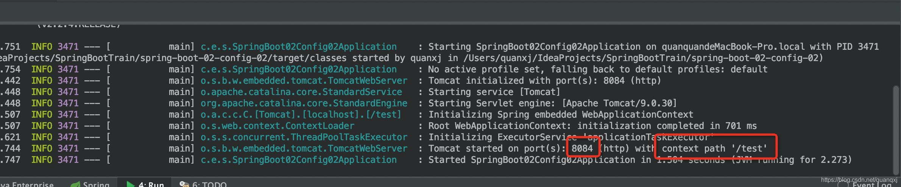901x187 pixels.
Task: Open the '6: TODO' tab label
Action: [209, 184]
